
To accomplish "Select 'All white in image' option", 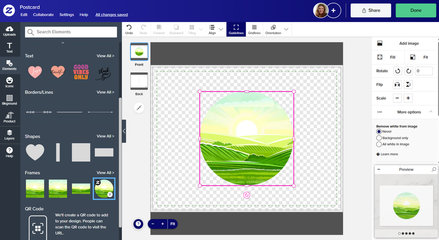I will (379, 144).
